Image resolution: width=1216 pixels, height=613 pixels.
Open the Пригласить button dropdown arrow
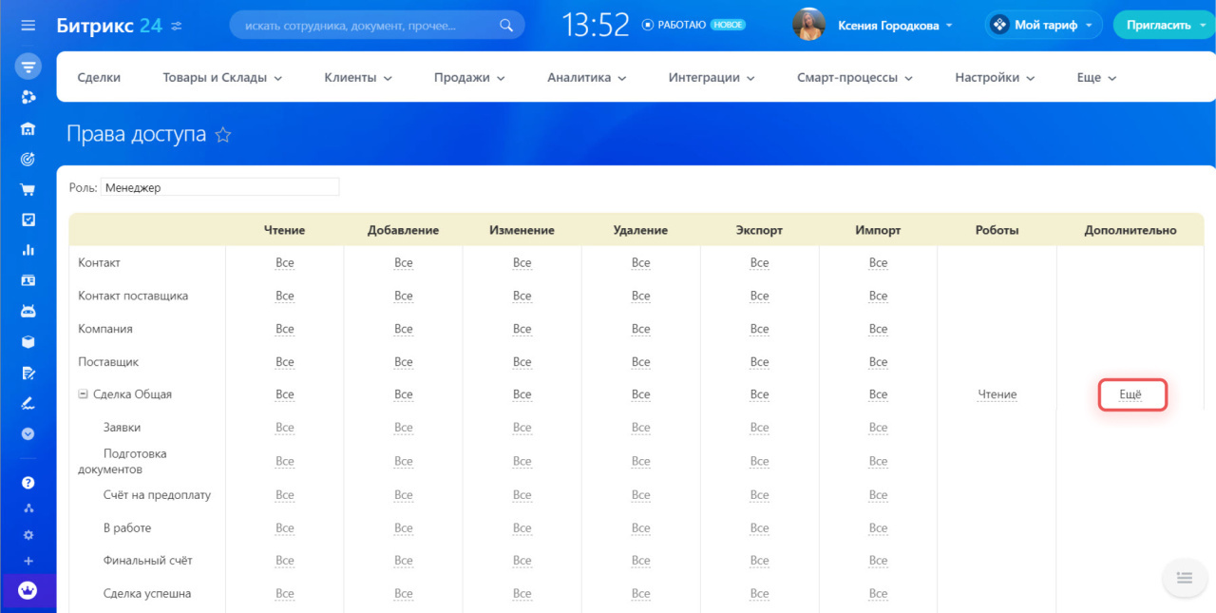(x=1201, y=26)
